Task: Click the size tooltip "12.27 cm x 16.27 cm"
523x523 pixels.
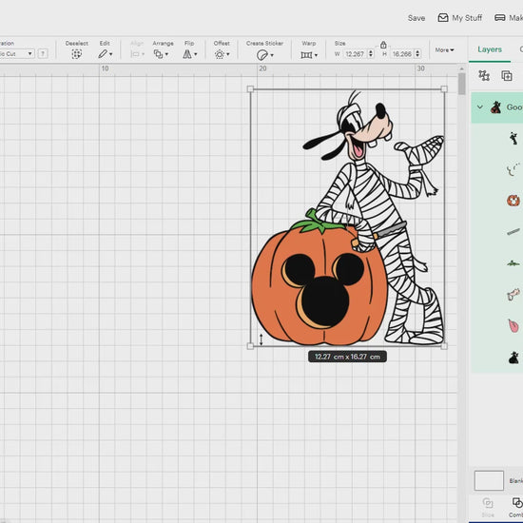Action: click(347, 357)
